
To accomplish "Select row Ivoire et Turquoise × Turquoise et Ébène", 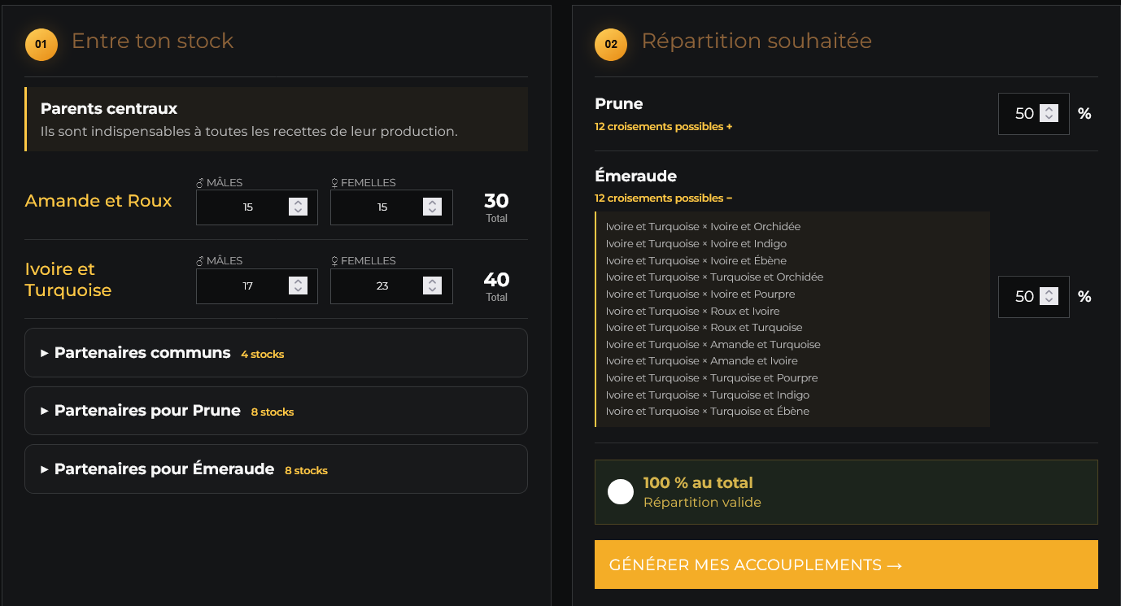I will tap(708, 412).
